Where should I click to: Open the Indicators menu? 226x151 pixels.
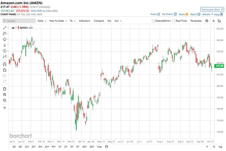(x=84, y=21)
